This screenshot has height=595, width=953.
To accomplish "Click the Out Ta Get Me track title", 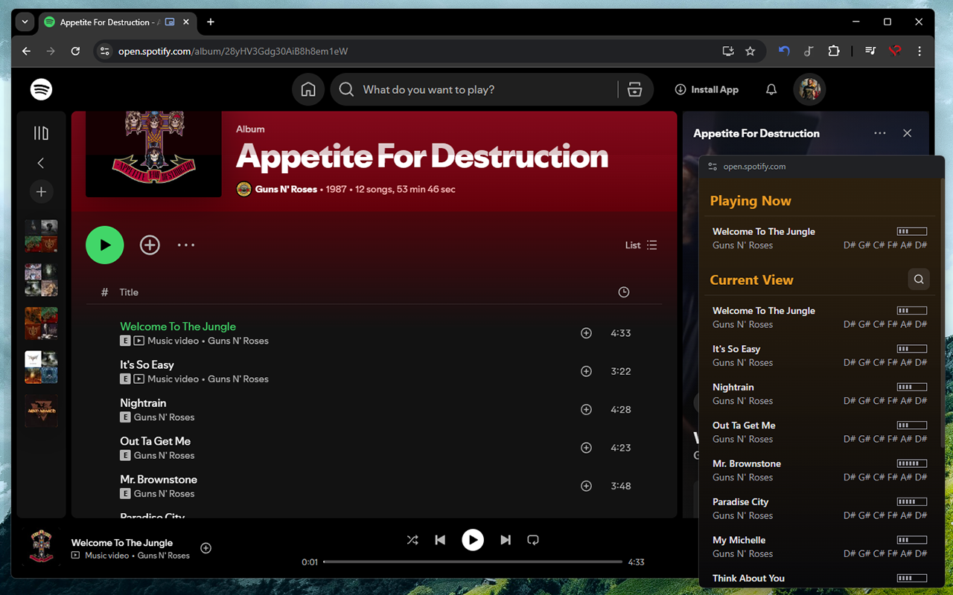I will (155, 441).
